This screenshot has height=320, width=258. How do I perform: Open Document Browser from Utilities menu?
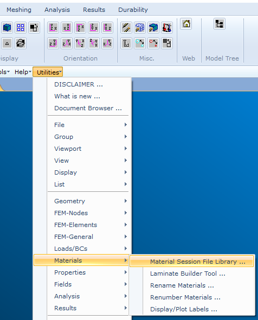pos(88,108)
